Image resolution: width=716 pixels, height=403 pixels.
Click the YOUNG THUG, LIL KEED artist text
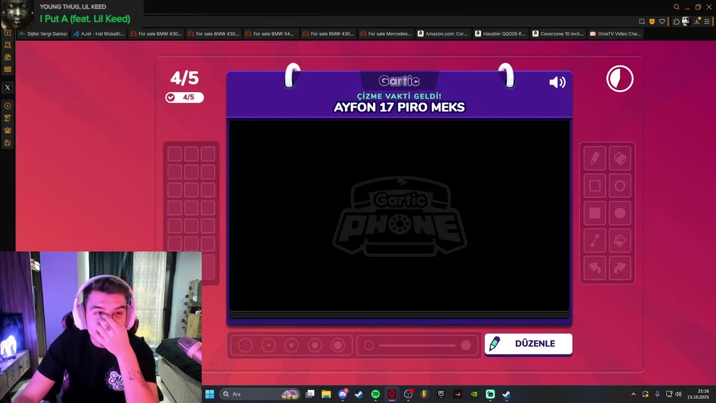[73, 7]
